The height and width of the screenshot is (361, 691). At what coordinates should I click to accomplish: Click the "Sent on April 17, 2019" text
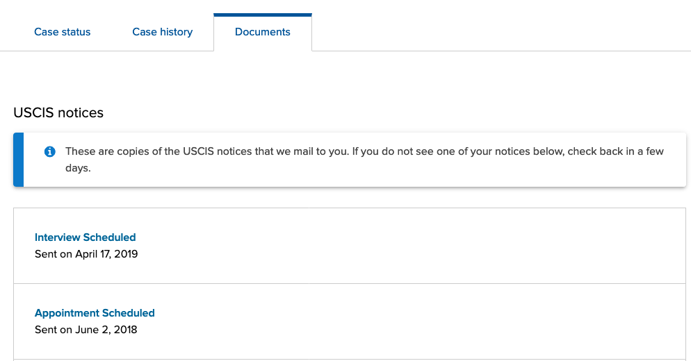pos(86,254)
